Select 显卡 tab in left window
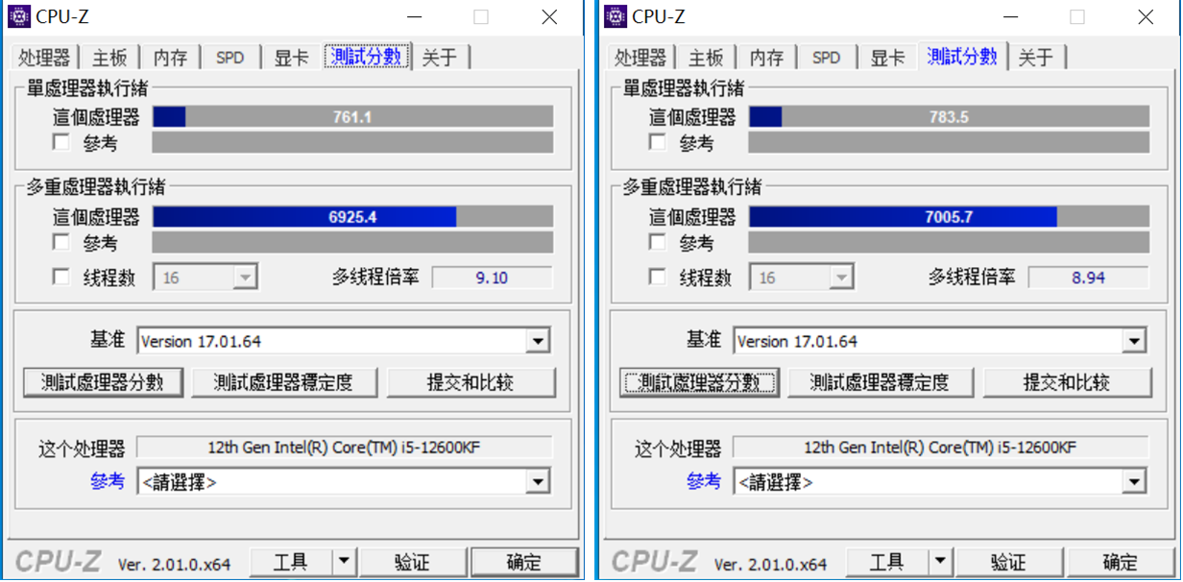 point(291,58)
